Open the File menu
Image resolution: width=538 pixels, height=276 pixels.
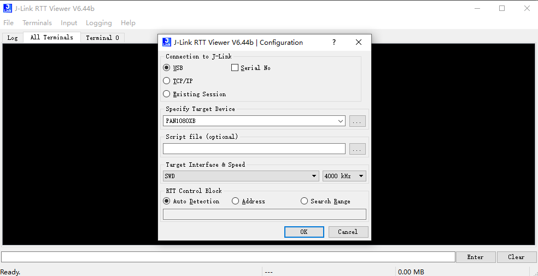point(8,23)
